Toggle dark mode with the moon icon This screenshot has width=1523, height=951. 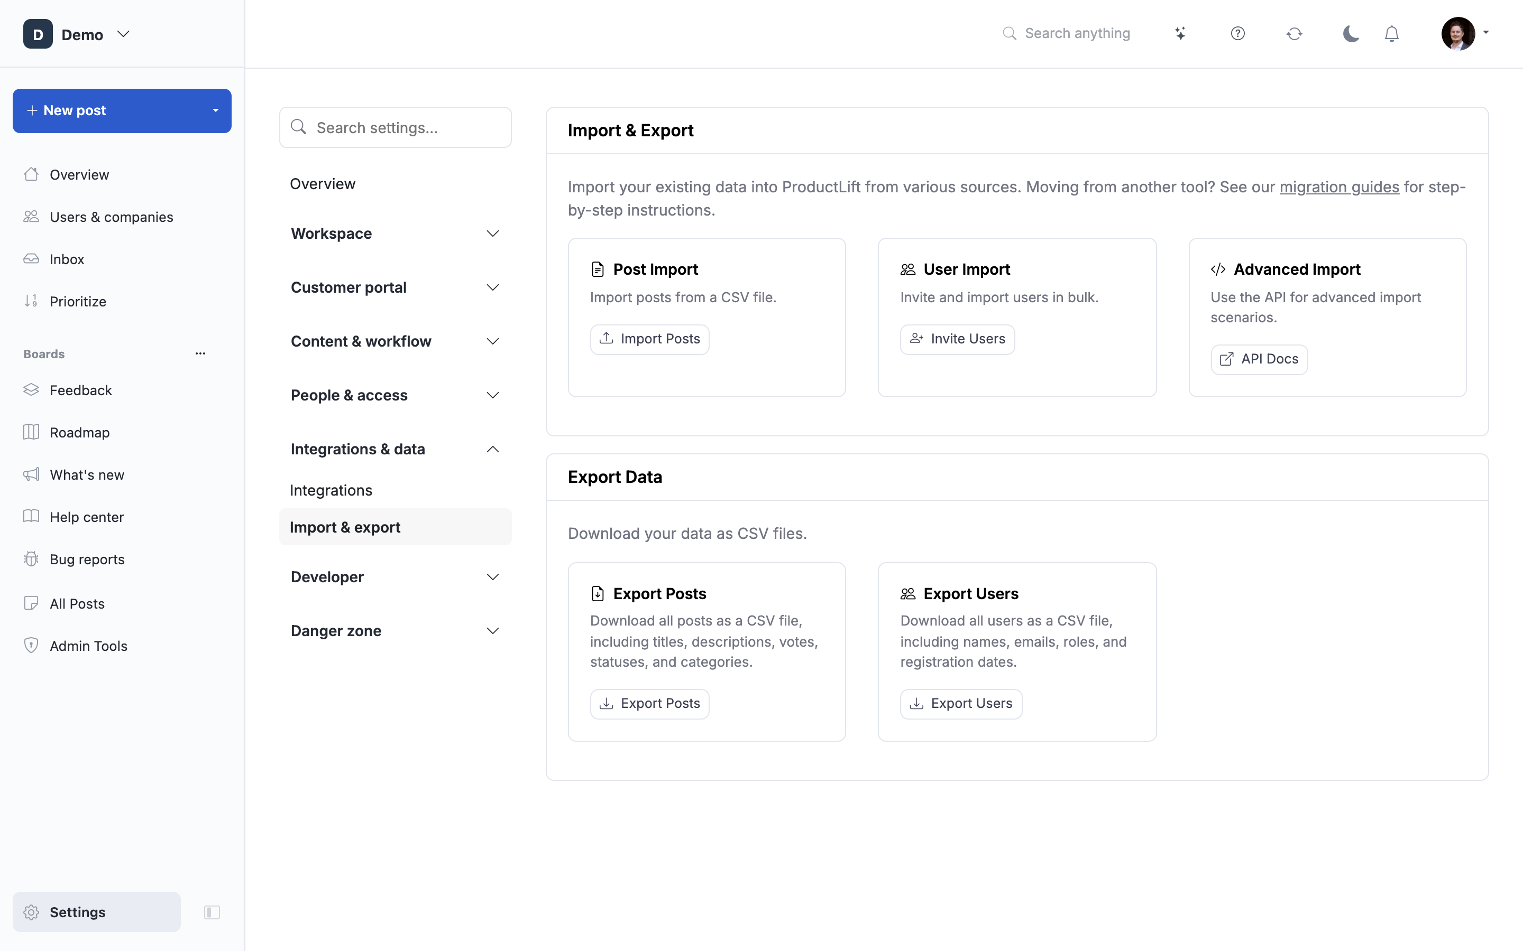coord(1351,33)
